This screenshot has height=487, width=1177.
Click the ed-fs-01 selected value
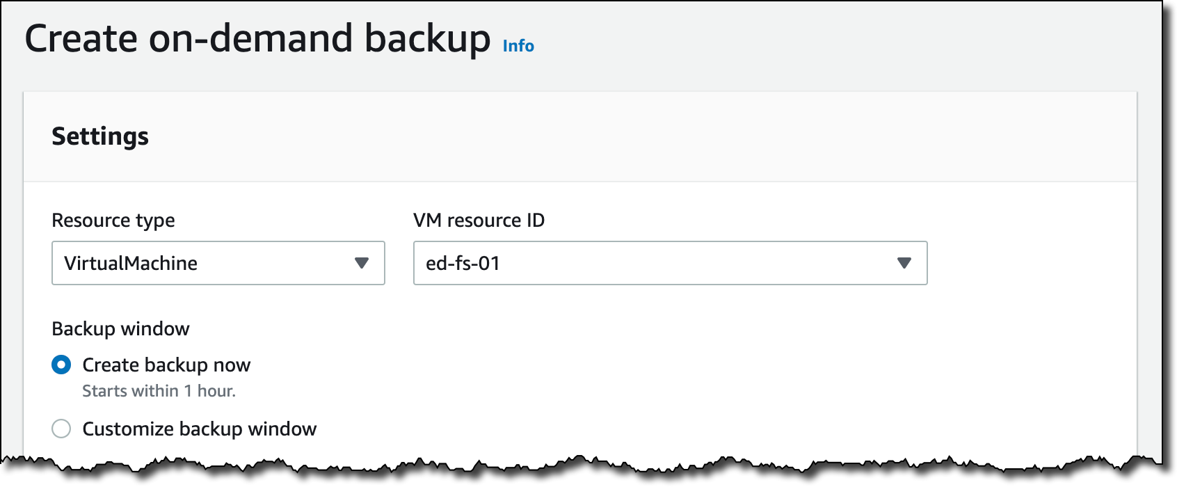(x=463, y=263)
